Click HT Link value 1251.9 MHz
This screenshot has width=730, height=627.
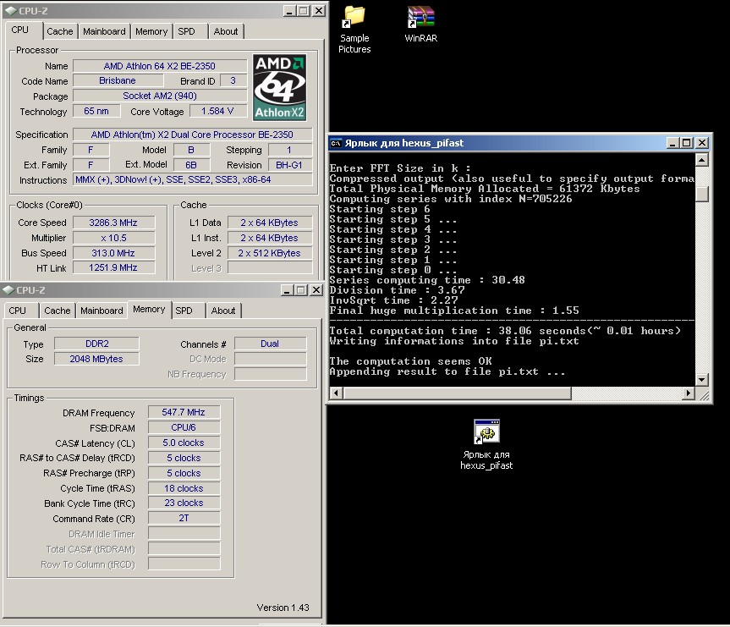coord(113,268)
